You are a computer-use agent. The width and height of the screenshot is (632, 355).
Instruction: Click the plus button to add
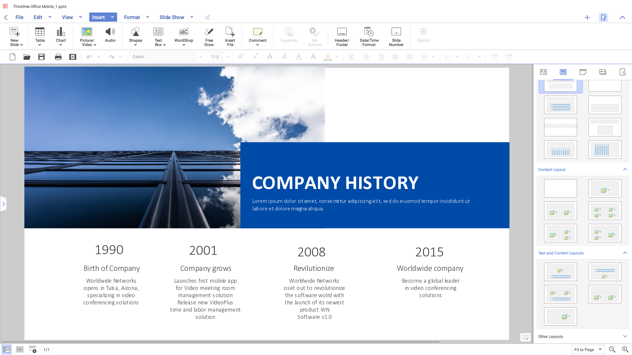[587, 17]
